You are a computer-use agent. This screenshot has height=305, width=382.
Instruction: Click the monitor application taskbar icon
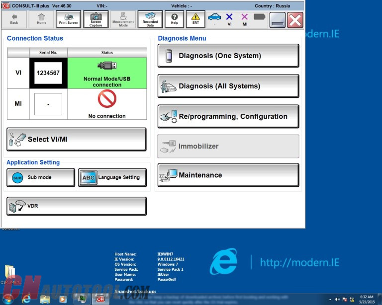(x=82, y=299)
